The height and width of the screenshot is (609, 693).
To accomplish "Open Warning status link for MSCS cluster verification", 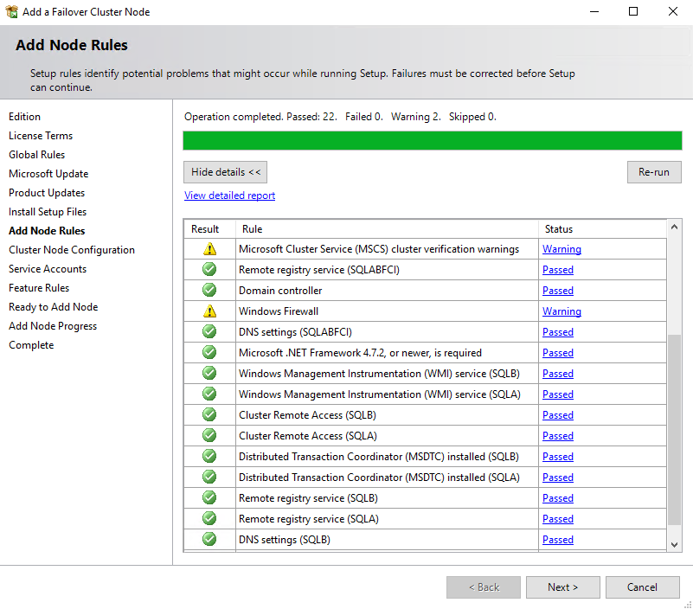I will [x=561, y=249].
